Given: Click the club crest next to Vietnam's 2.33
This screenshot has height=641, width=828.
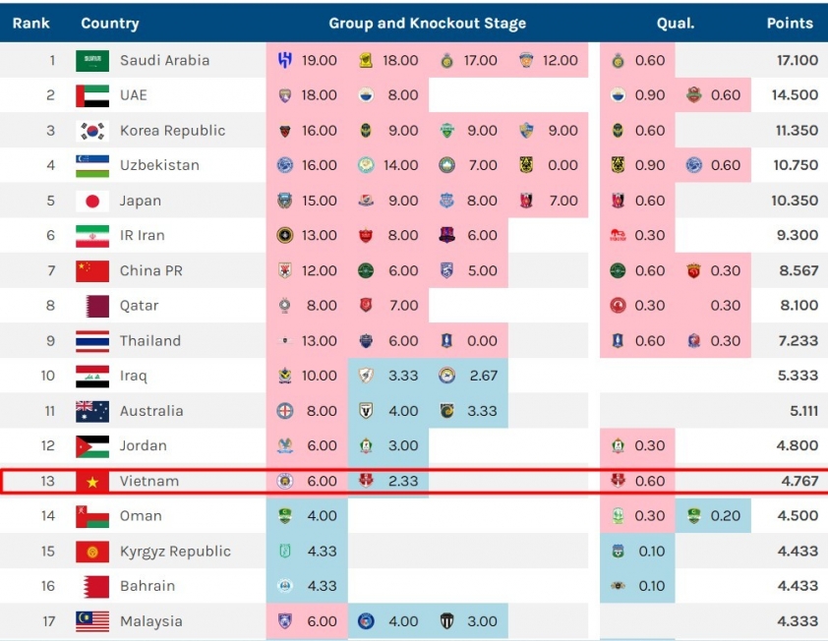Looking at the screenshot, I should coord(366,481).
